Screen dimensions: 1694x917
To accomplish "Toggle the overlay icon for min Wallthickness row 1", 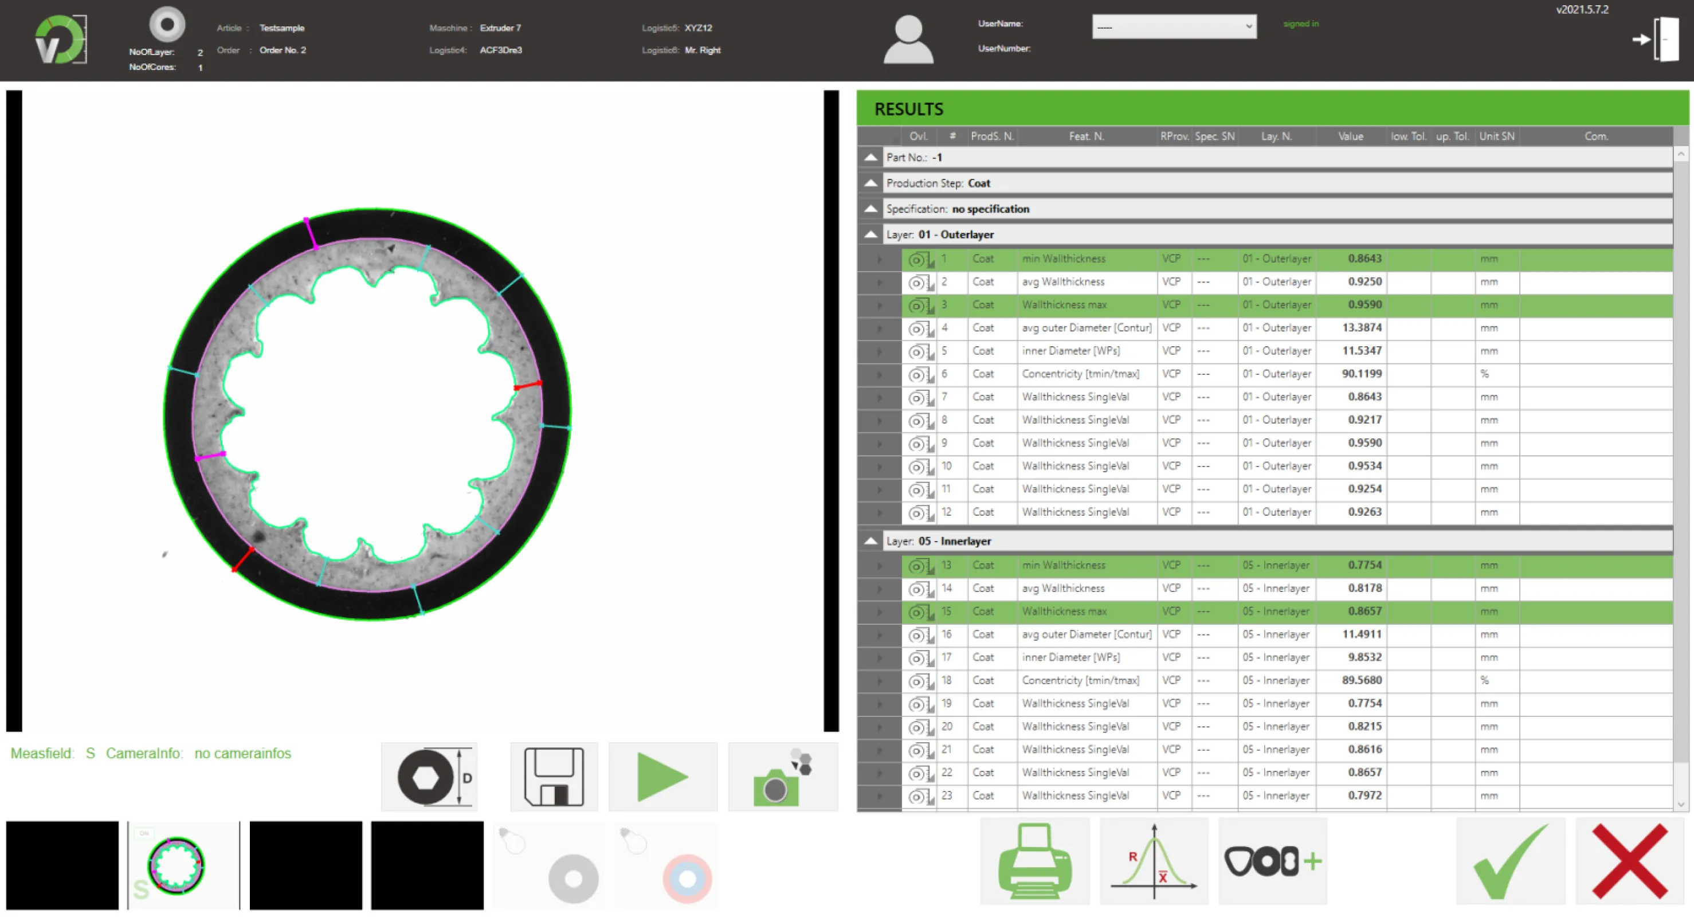I will [x=917, y=258].
